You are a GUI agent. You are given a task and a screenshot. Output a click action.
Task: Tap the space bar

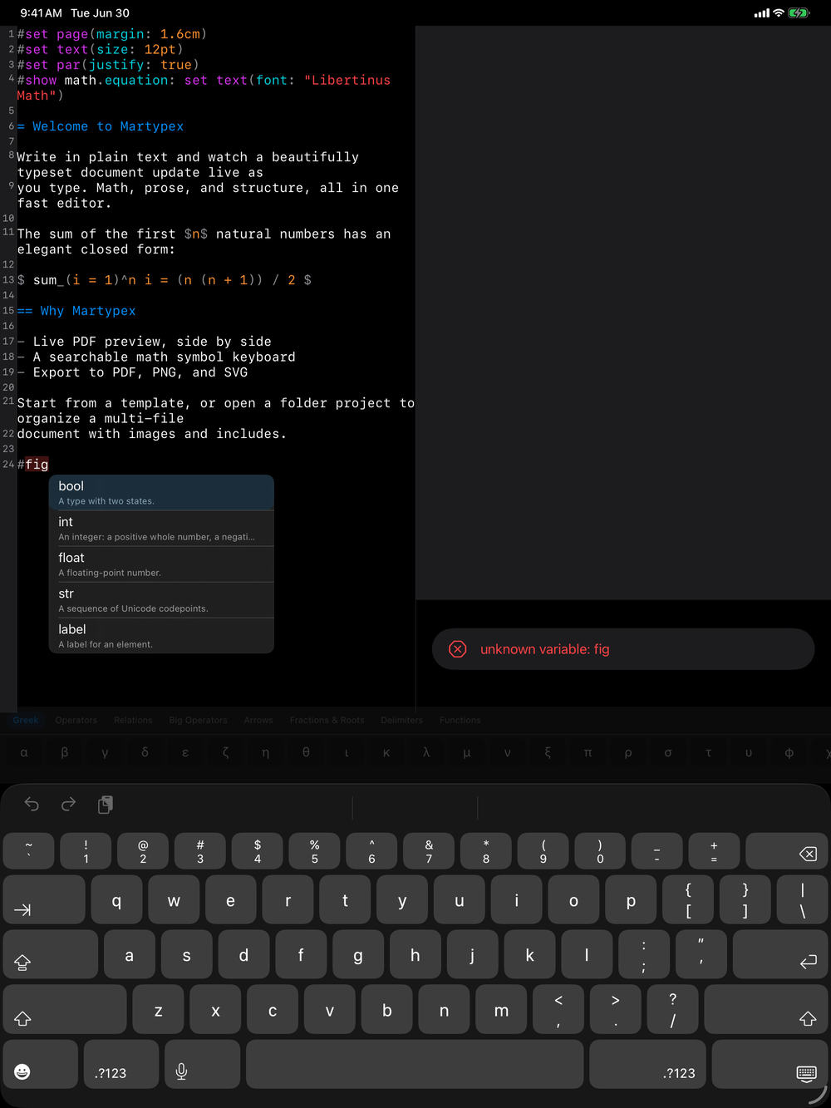415,1065
